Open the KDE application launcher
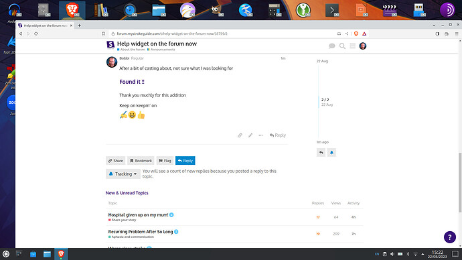This screenshot has width=462, height=260. (6, 254)
